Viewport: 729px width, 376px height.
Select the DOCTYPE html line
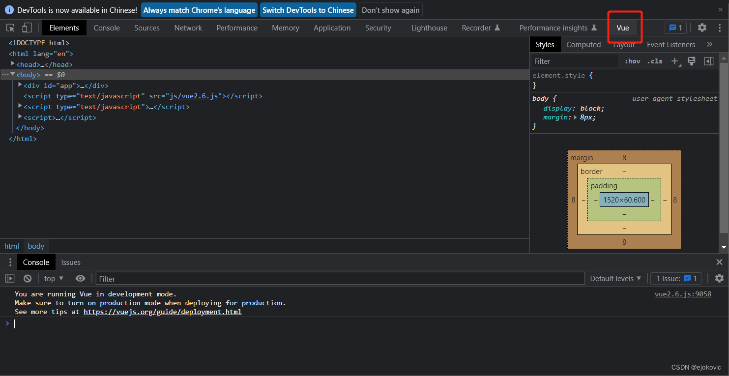click(x=39, y=43)
